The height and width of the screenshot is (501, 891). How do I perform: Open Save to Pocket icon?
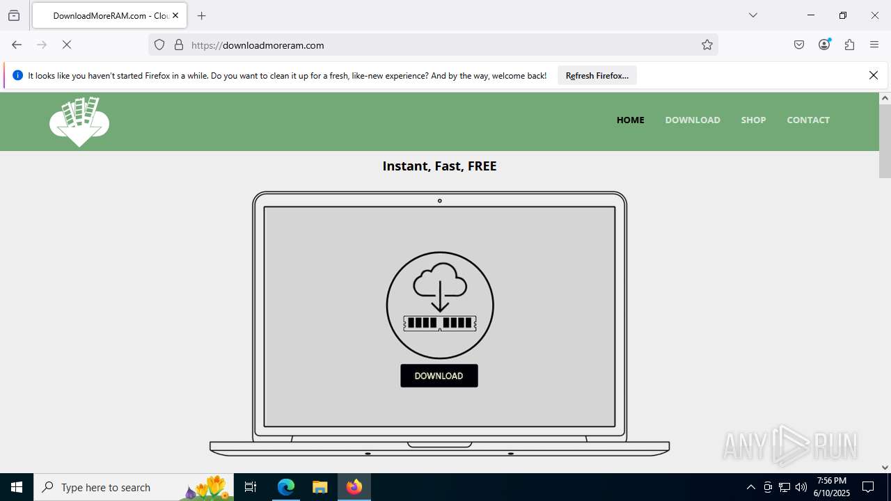click(x=799, y=45)
